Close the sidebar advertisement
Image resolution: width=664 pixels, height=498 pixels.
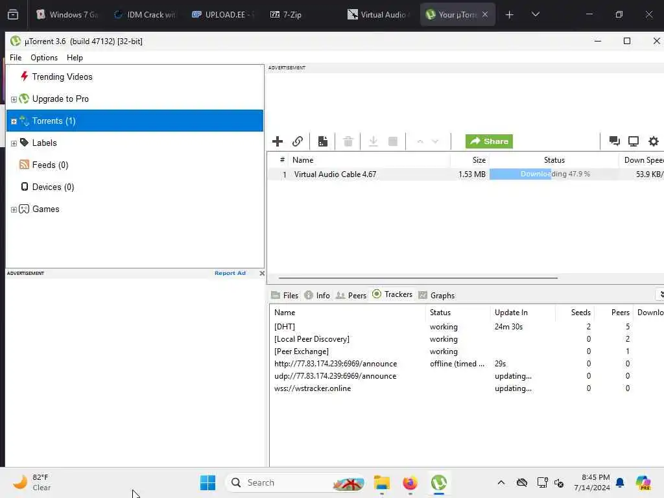tap(262, 273)
